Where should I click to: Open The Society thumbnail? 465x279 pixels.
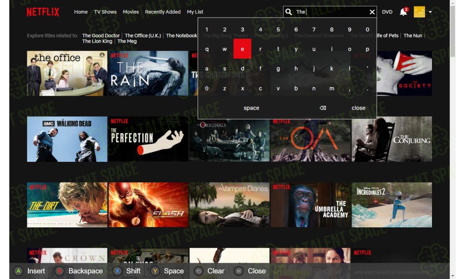404,73
